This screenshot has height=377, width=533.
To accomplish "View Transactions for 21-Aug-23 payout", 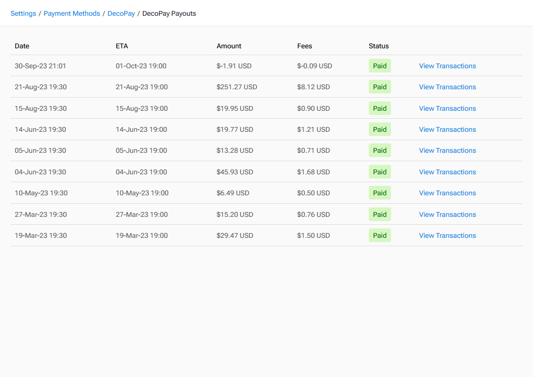I will (447, 87).
